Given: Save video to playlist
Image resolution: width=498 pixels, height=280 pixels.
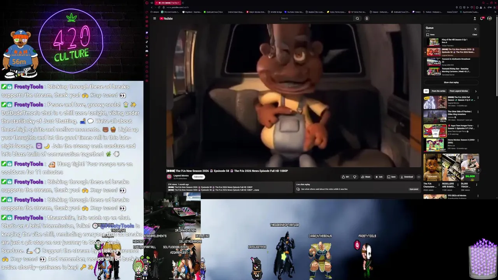Looking at the screenshot, I should pyautogui.click(x=391, y=177).
